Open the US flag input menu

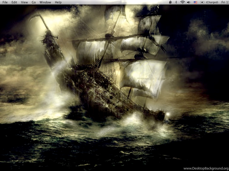point(196,2)
